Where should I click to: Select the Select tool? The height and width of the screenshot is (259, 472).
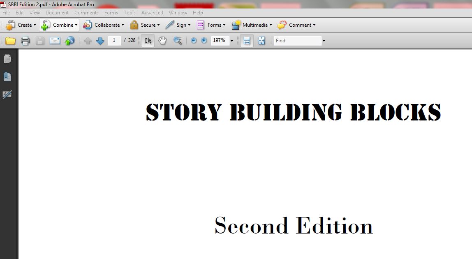point(147,40)
